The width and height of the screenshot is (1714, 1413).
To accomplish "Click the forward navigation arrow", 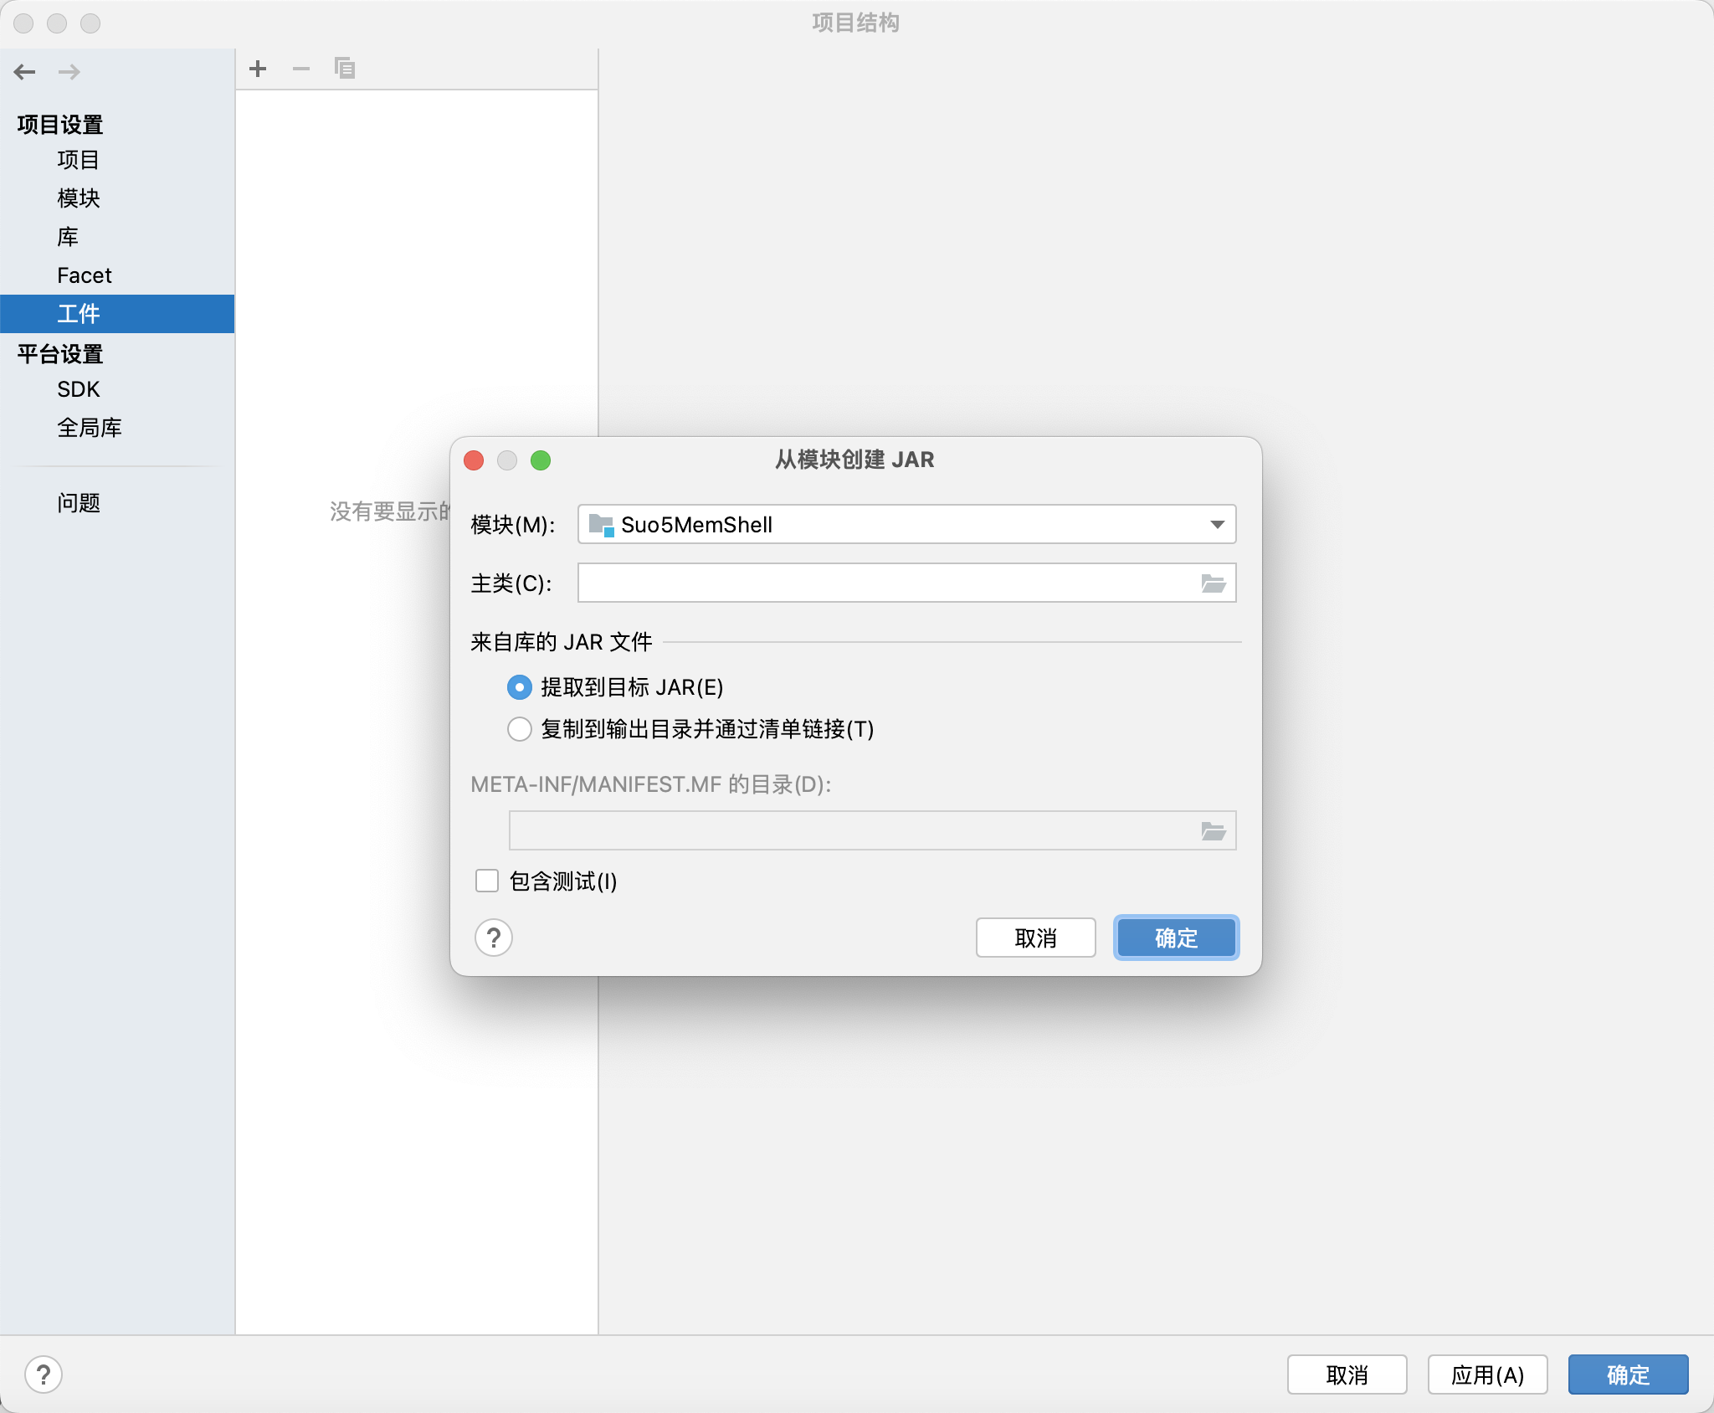I will (69, 72).
